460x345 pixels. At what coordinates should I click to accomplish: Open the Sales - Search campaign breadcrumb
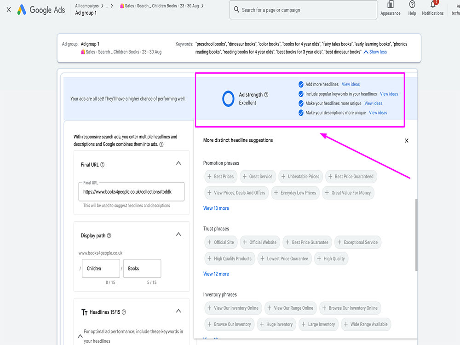159,6
